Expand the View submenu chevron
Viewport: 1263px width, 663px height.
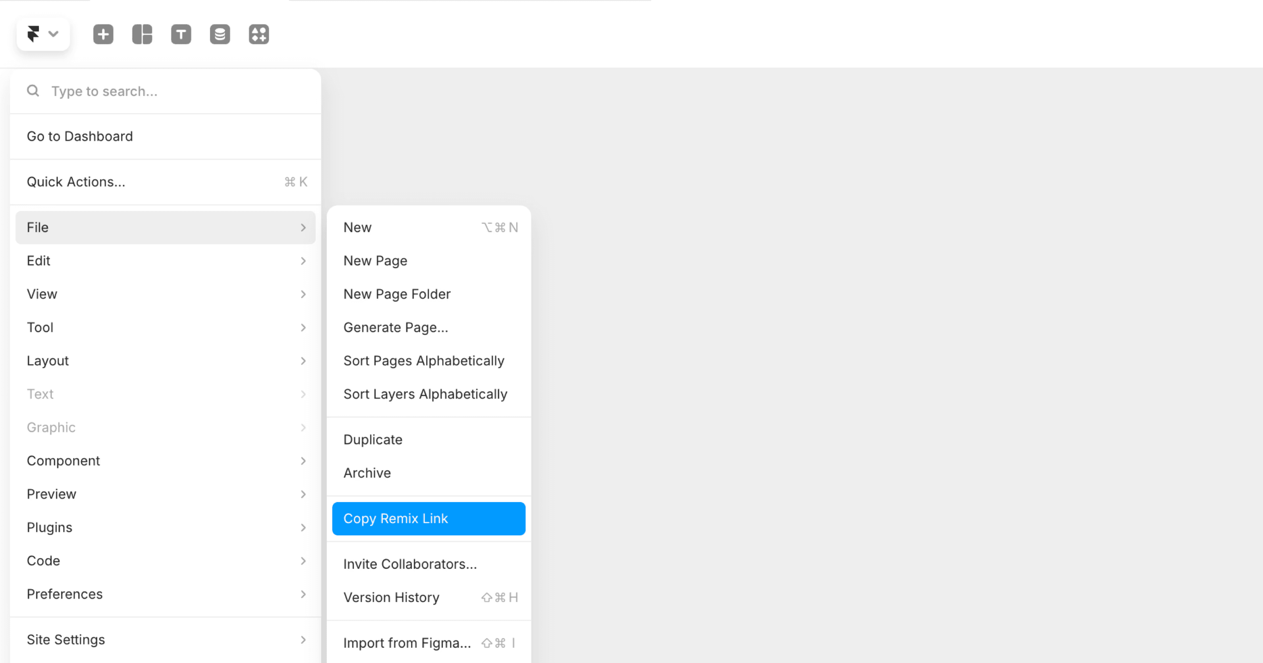click(304, 294)
